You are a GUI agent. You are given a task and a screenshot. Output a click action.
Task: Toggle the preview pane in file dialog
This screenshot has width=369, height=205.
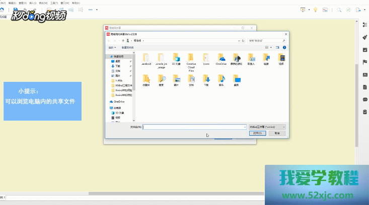pos(277,47)
